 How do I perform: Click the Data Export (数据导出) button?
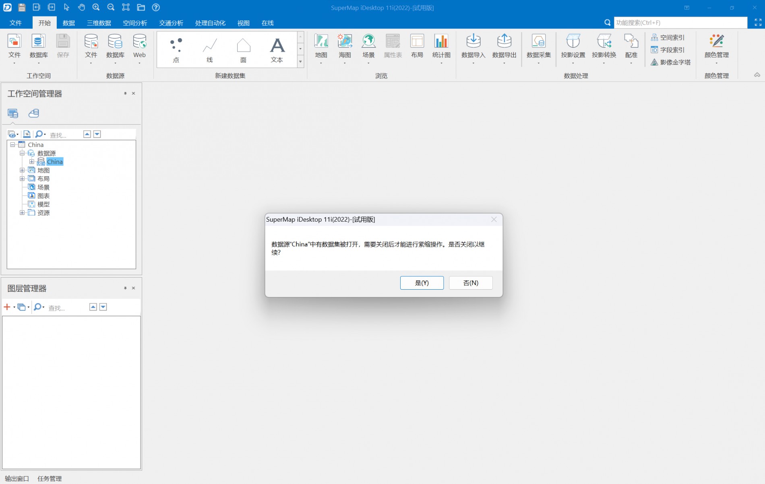tap(504, 49)
